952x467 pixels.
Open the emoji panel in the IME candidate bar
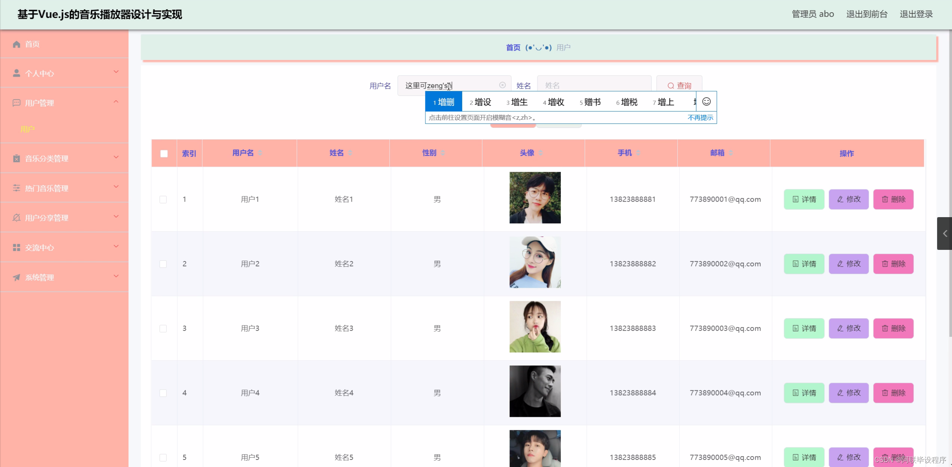click(x=706, y=102)
